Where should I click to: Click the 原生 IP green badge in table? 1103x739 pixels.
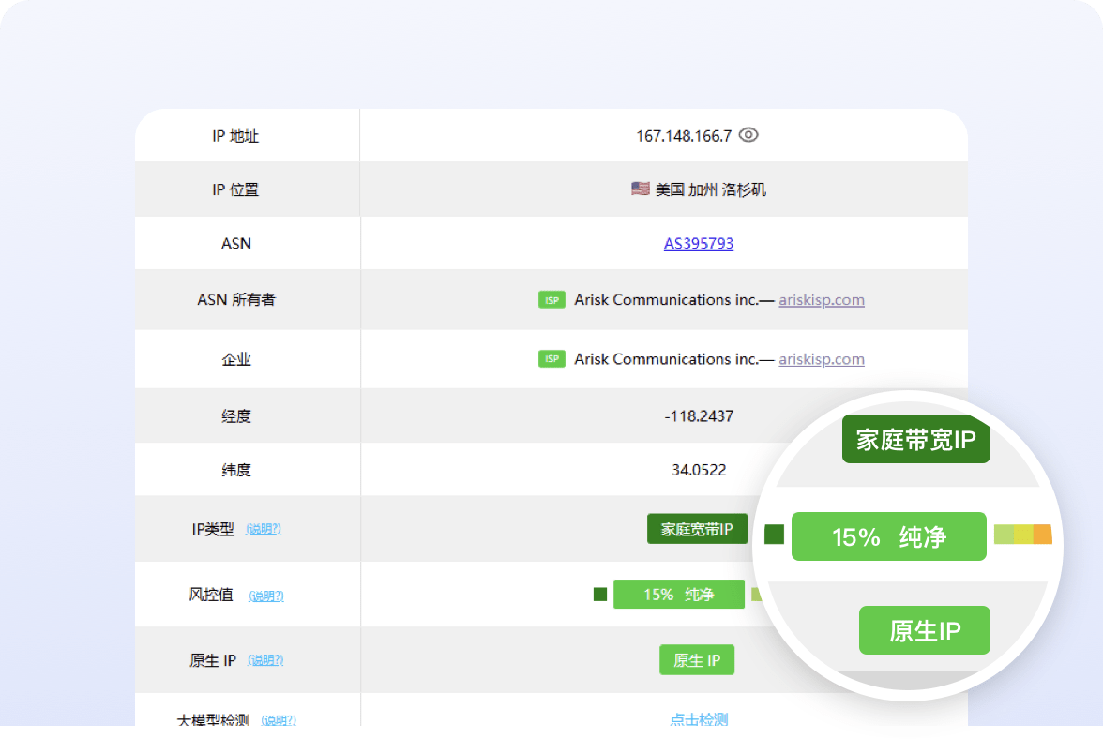[696, 659]
